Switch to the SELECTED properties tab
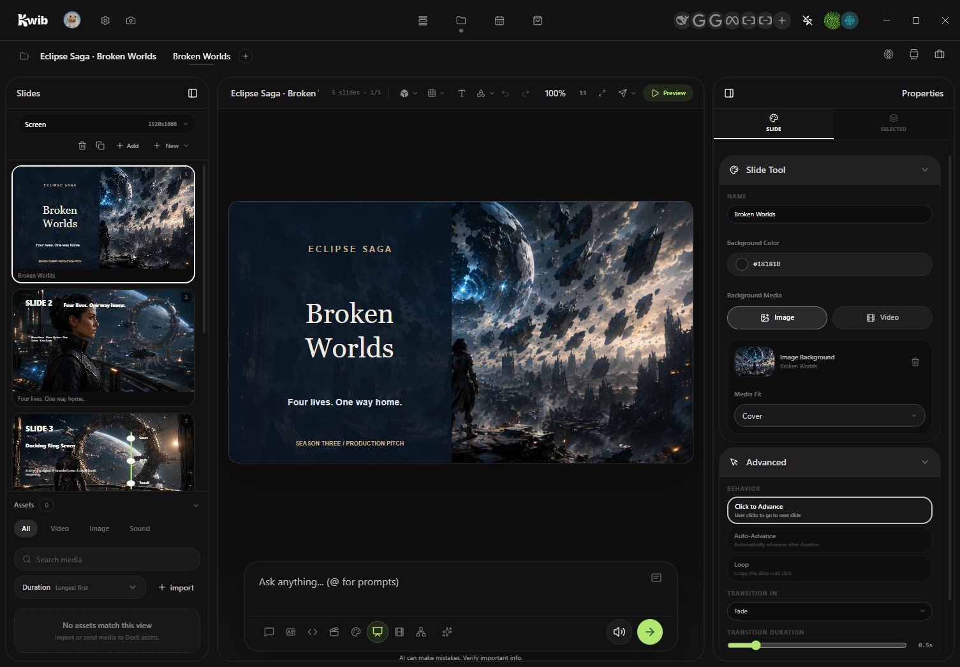 [x=894, y=123]
